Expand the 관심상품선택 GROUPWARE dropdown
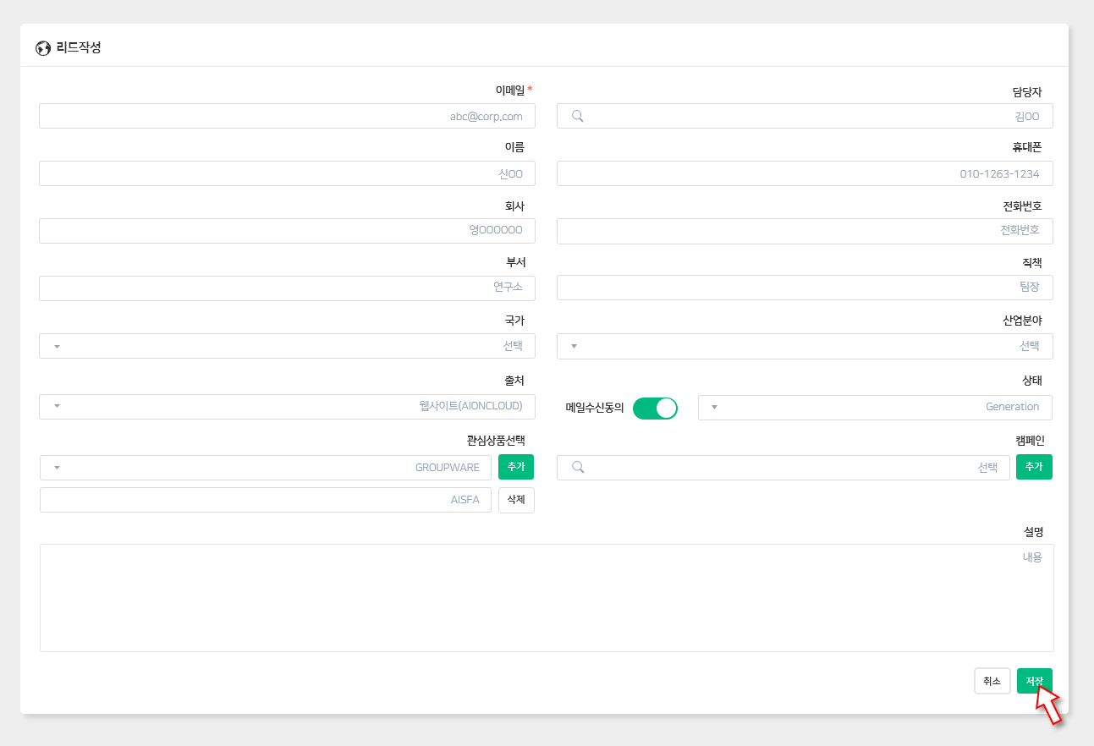The image size is (1094, 746). (265, 468)
